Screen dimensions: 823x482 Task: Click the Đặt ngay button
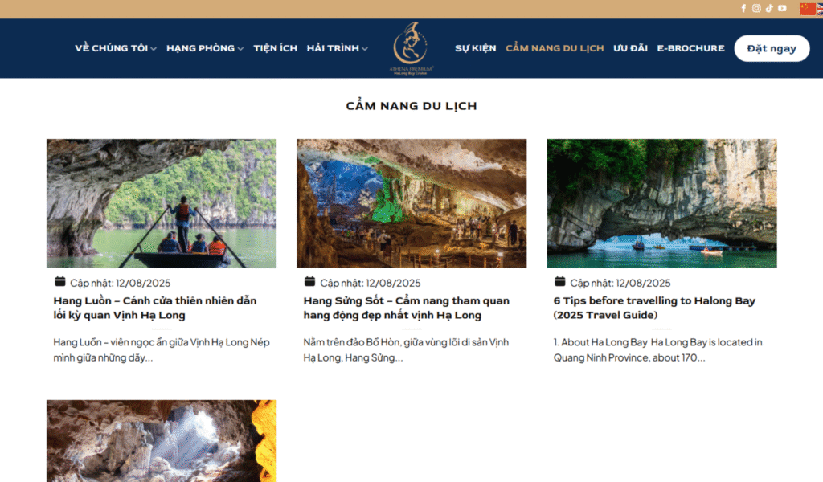coord(772,48)
